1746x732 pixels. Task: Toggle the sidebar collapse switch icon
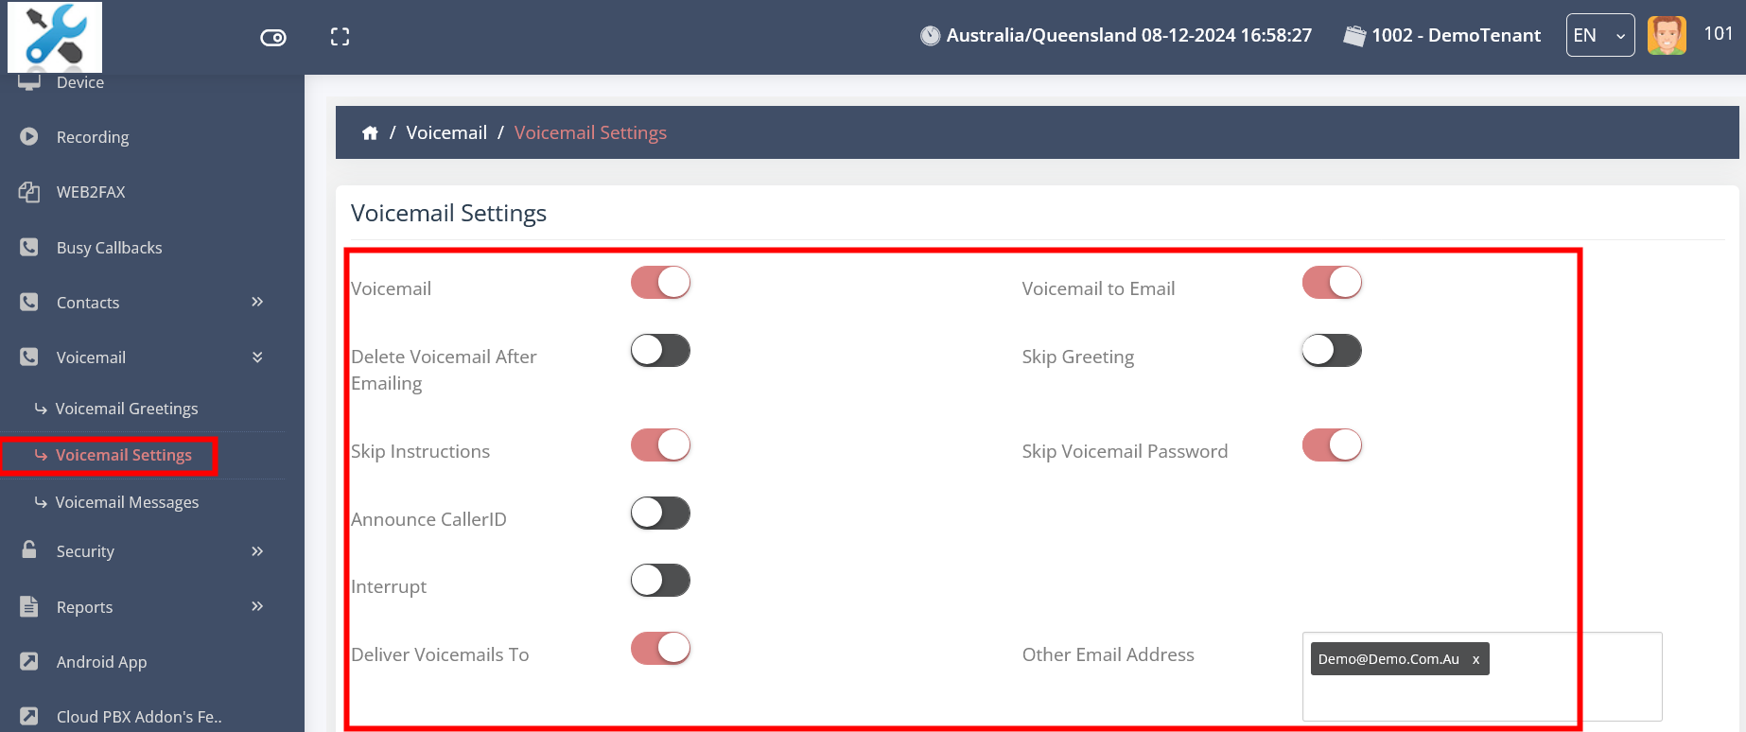[x=273, y=37]
